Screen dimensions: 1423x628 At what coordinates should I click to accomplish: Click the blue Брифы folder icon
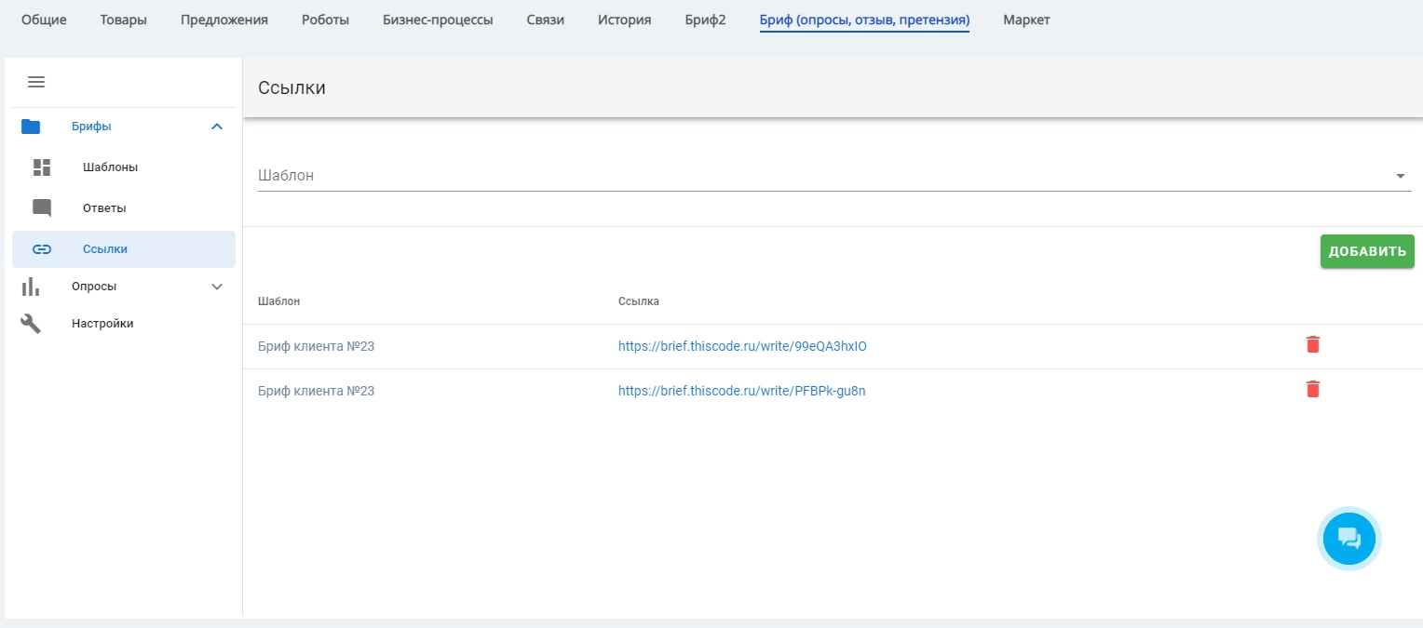(31, 127)
